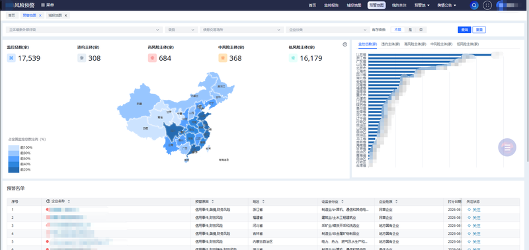Viewport: 529px width, 250px height.
Task: Close the 城投地图 page tab
Action: point(65,15)
